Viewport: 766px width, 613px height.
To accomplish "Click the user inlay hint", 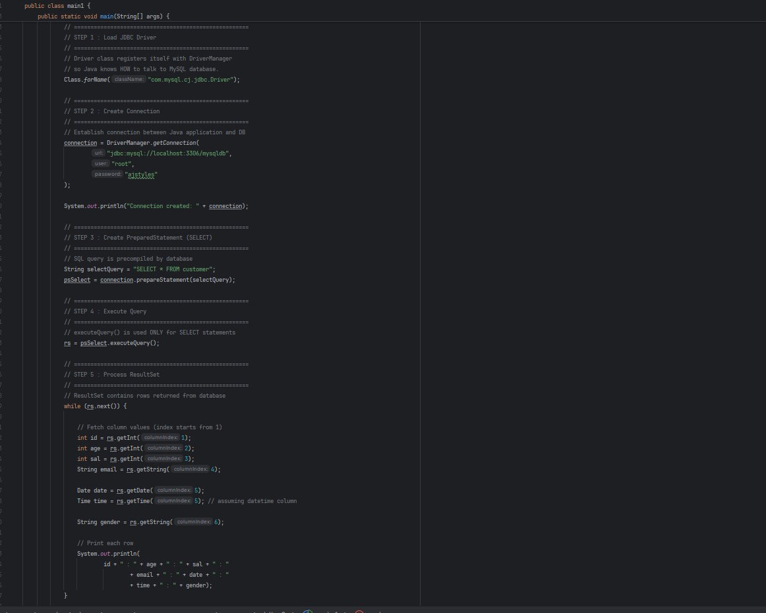I will pos(101,164).
